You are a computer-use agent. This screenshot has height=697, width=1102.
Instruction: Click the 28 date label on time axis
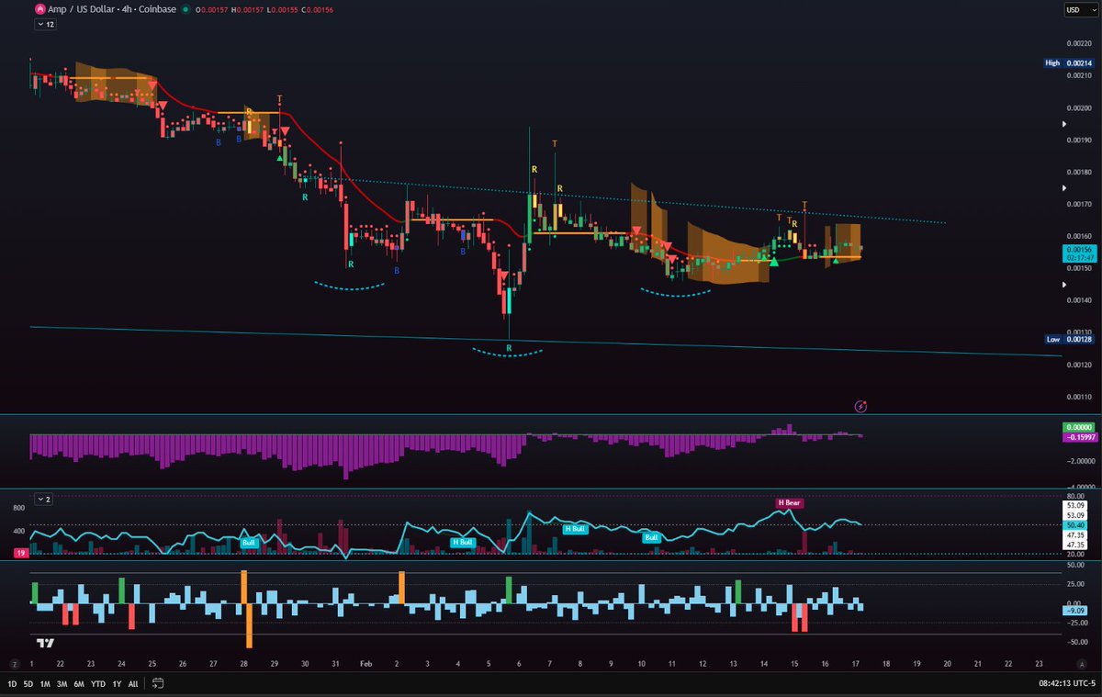click(243, 663)
